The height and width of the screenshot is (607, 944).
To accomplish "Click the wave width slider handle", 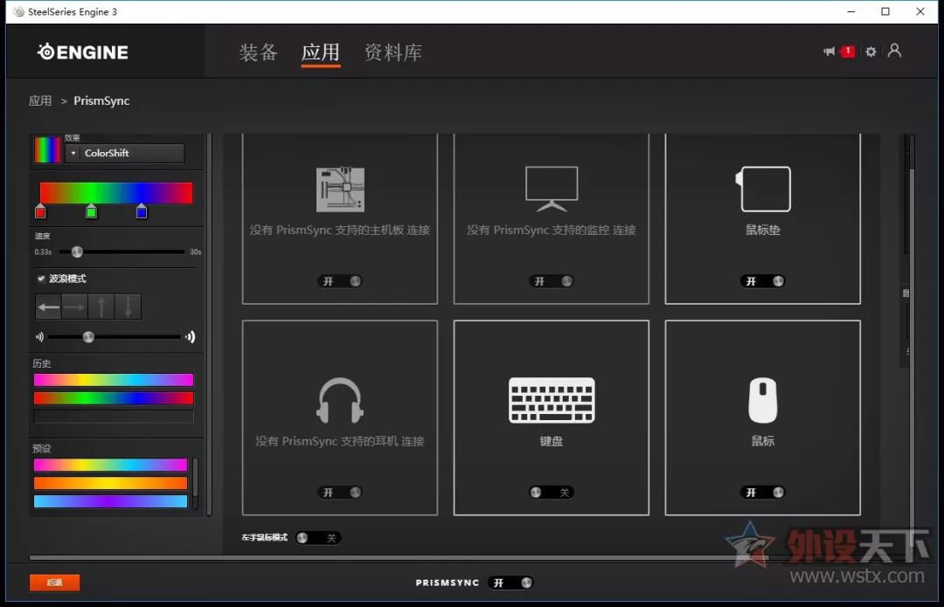I will (88, 337).
